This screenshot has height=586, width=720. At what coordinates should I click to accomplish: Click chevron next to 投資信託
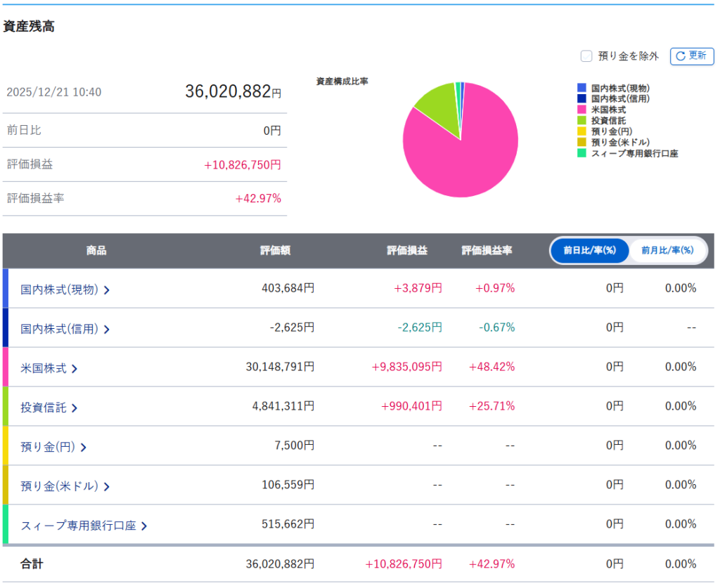tap(75, 407)
